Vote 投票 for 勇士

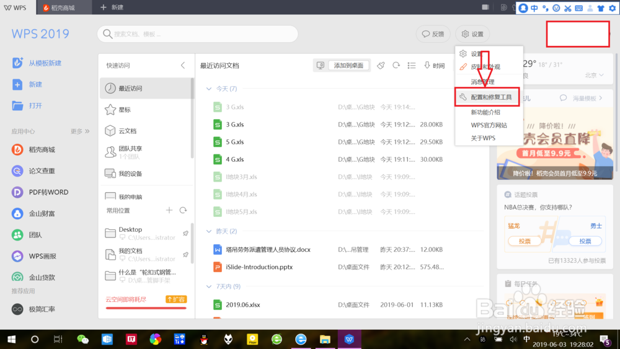tap(585, 241)
